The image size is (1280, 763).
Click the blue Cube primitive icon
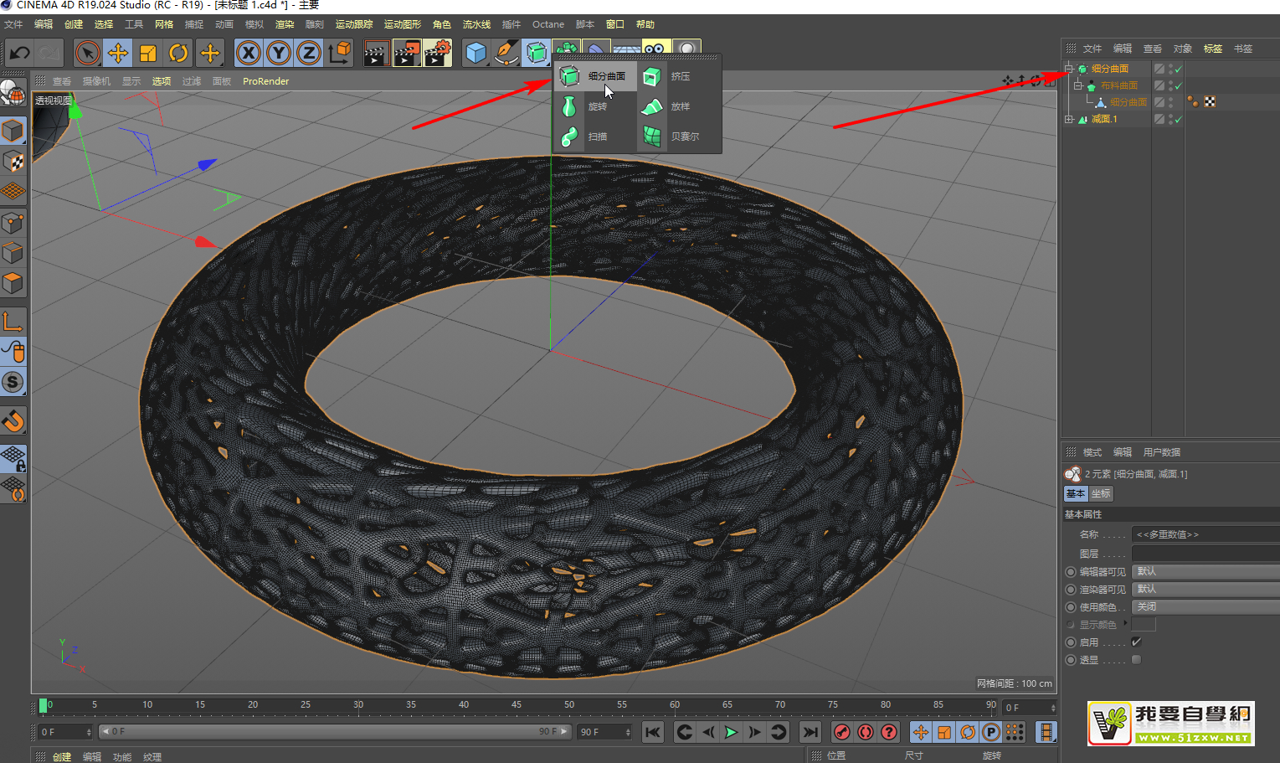click(476, 54)
